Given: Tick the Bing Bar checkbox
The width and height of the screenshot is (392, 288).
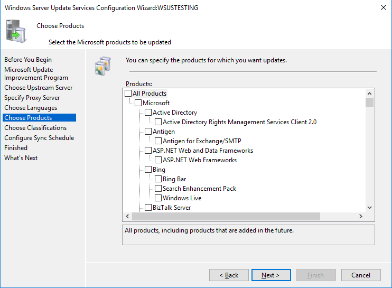Looking at the screenshot, I should (x=158, y=179).
